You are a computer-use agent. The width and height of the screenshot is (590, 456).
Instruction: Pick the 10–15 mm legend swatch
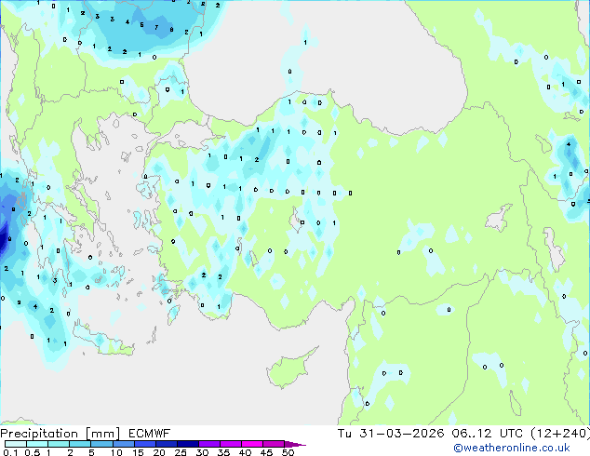pos(124,444)
